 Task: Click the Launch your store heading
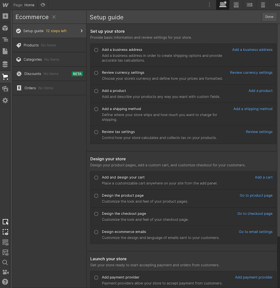point(108,259)
